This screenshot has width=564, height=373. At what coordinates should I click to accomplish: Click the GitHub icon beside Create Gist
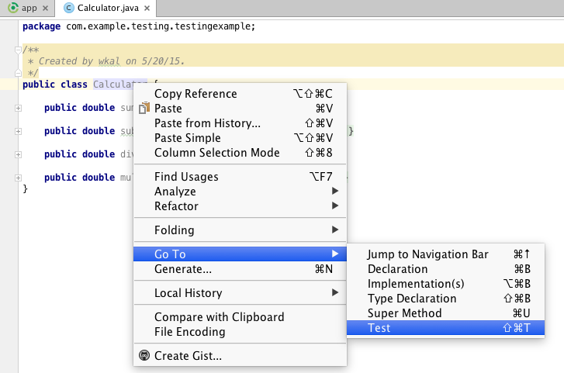pyautogui.click(x=144, y=355)
